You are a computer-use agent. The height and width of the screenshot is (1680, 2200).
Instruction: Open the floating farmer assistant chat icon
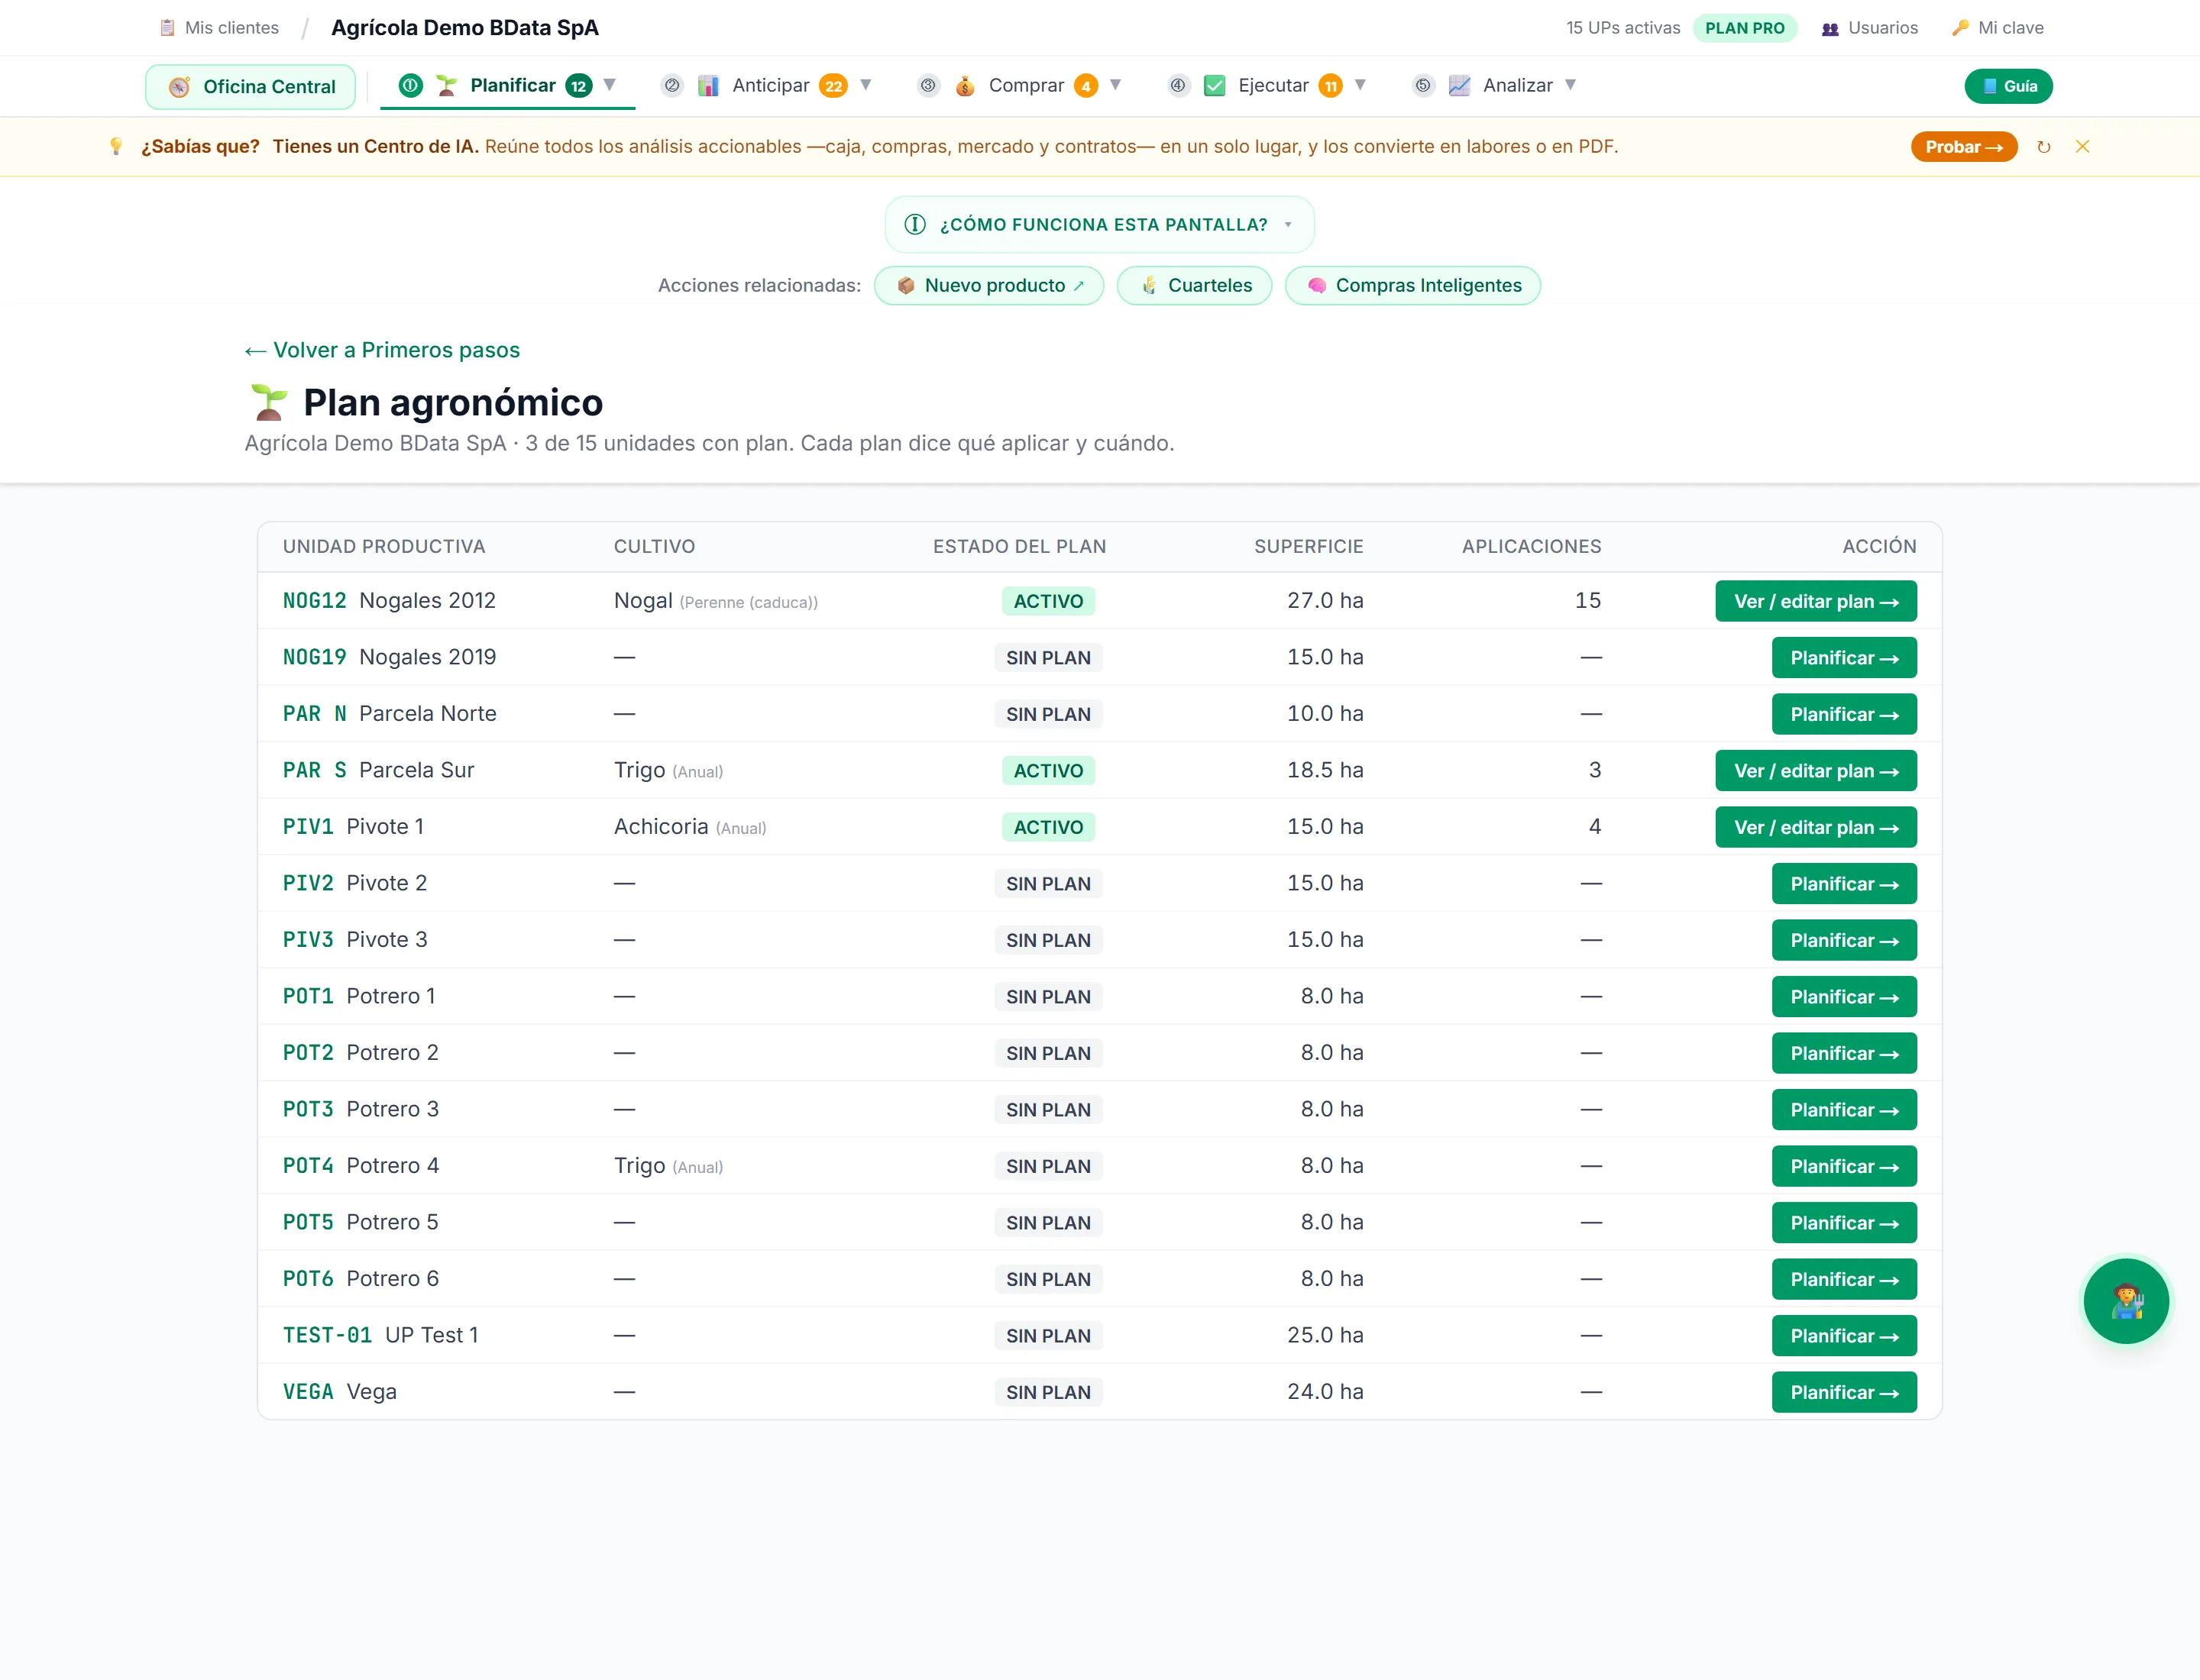point(2126,1301)
